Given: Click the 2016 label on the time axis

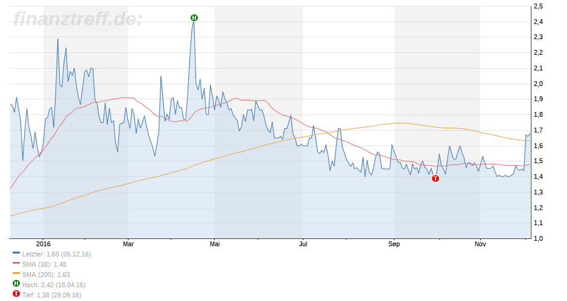Looking at the screenshot, I should (x=43, y=244).
